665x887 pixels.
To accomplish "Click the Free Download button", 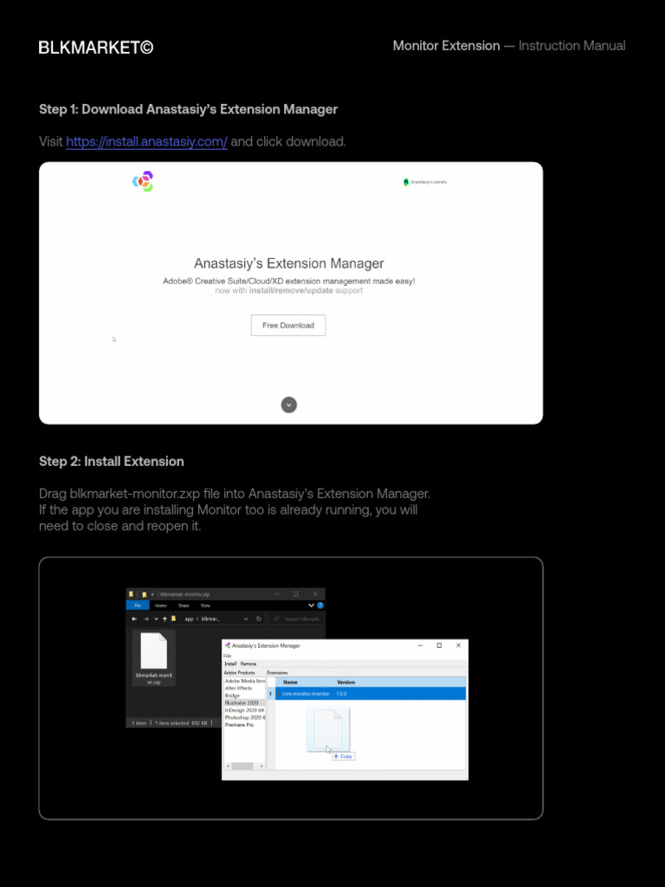I will click(288, 326).
